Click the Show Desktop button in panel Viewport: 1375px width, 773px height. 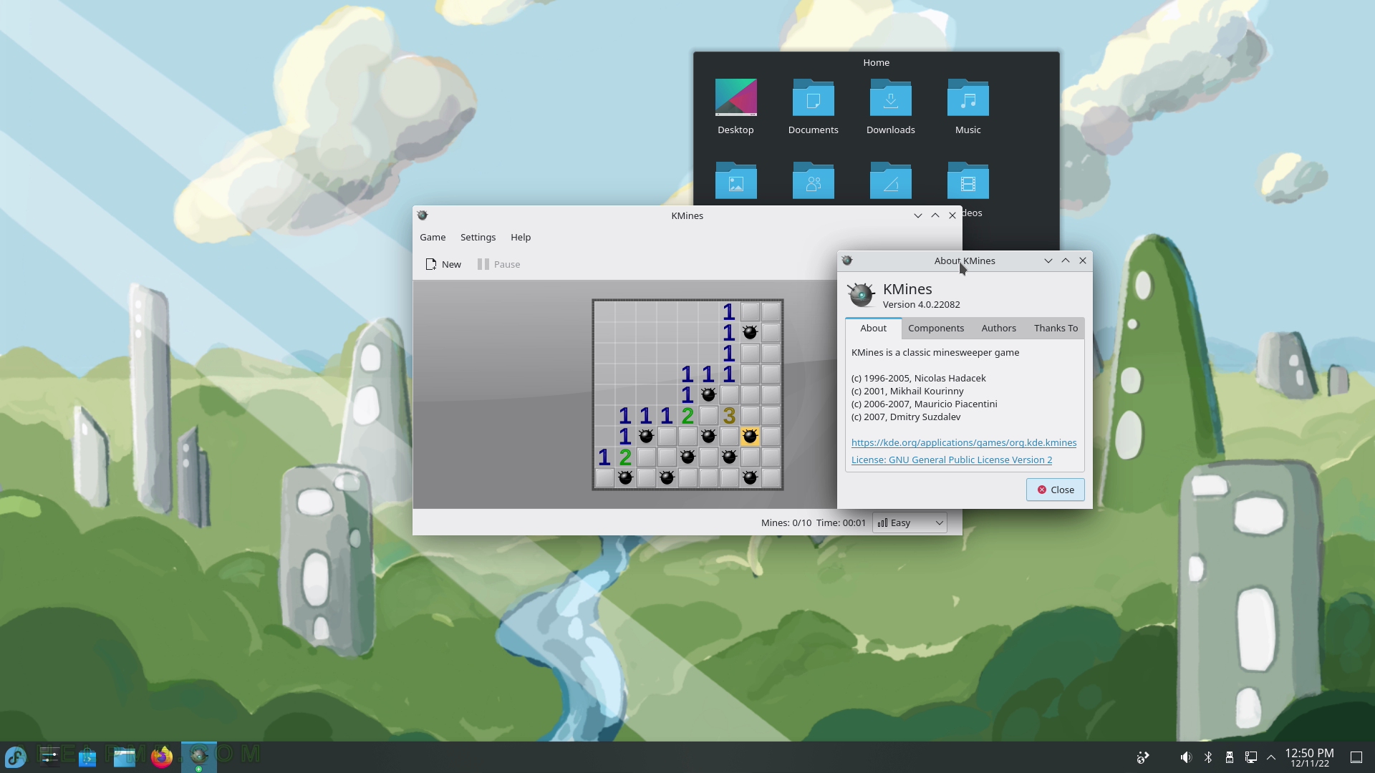point(1356,757)
